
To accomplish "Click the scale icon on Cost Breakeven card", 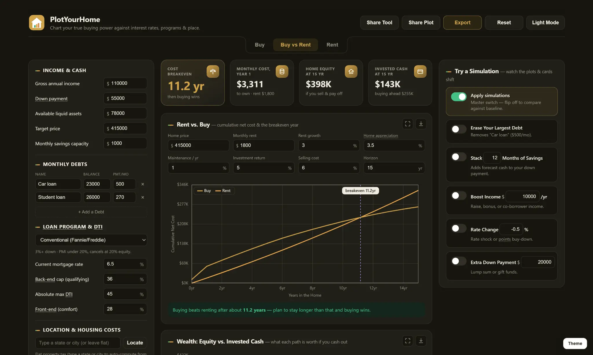I will point(213,72).
